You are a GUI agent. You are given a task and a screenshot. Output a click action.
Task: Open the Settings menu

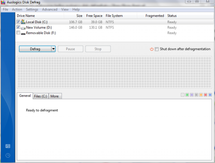[x=32, y=9]
